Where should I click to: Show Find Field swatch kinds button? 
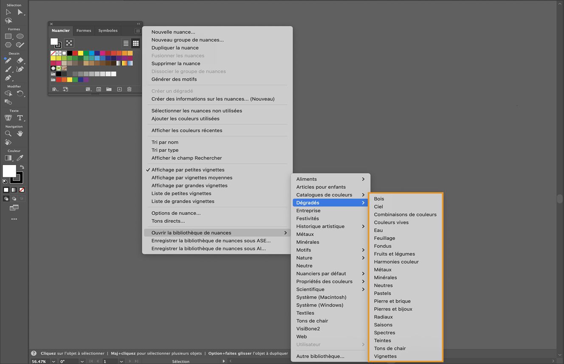[x=88, y=89]
